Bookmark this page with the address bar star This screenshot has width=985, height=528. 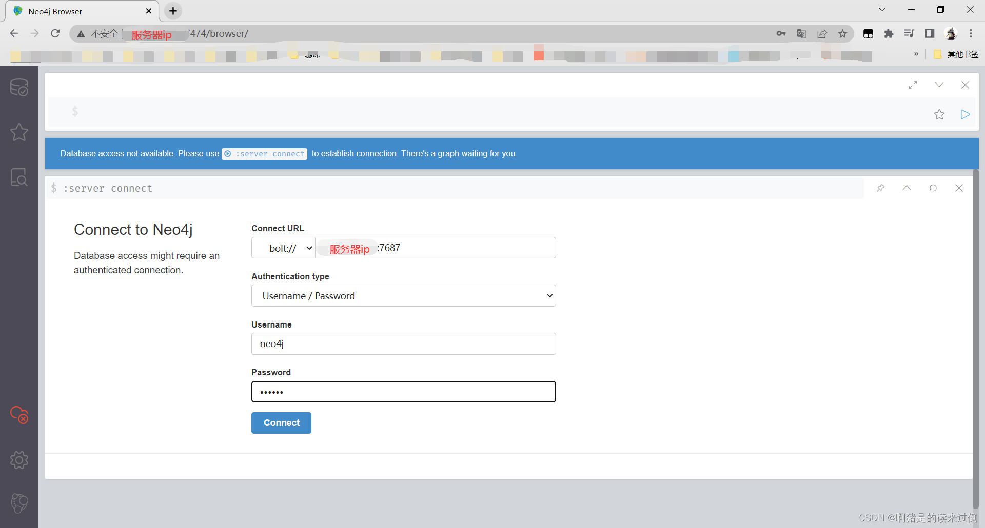842,33
